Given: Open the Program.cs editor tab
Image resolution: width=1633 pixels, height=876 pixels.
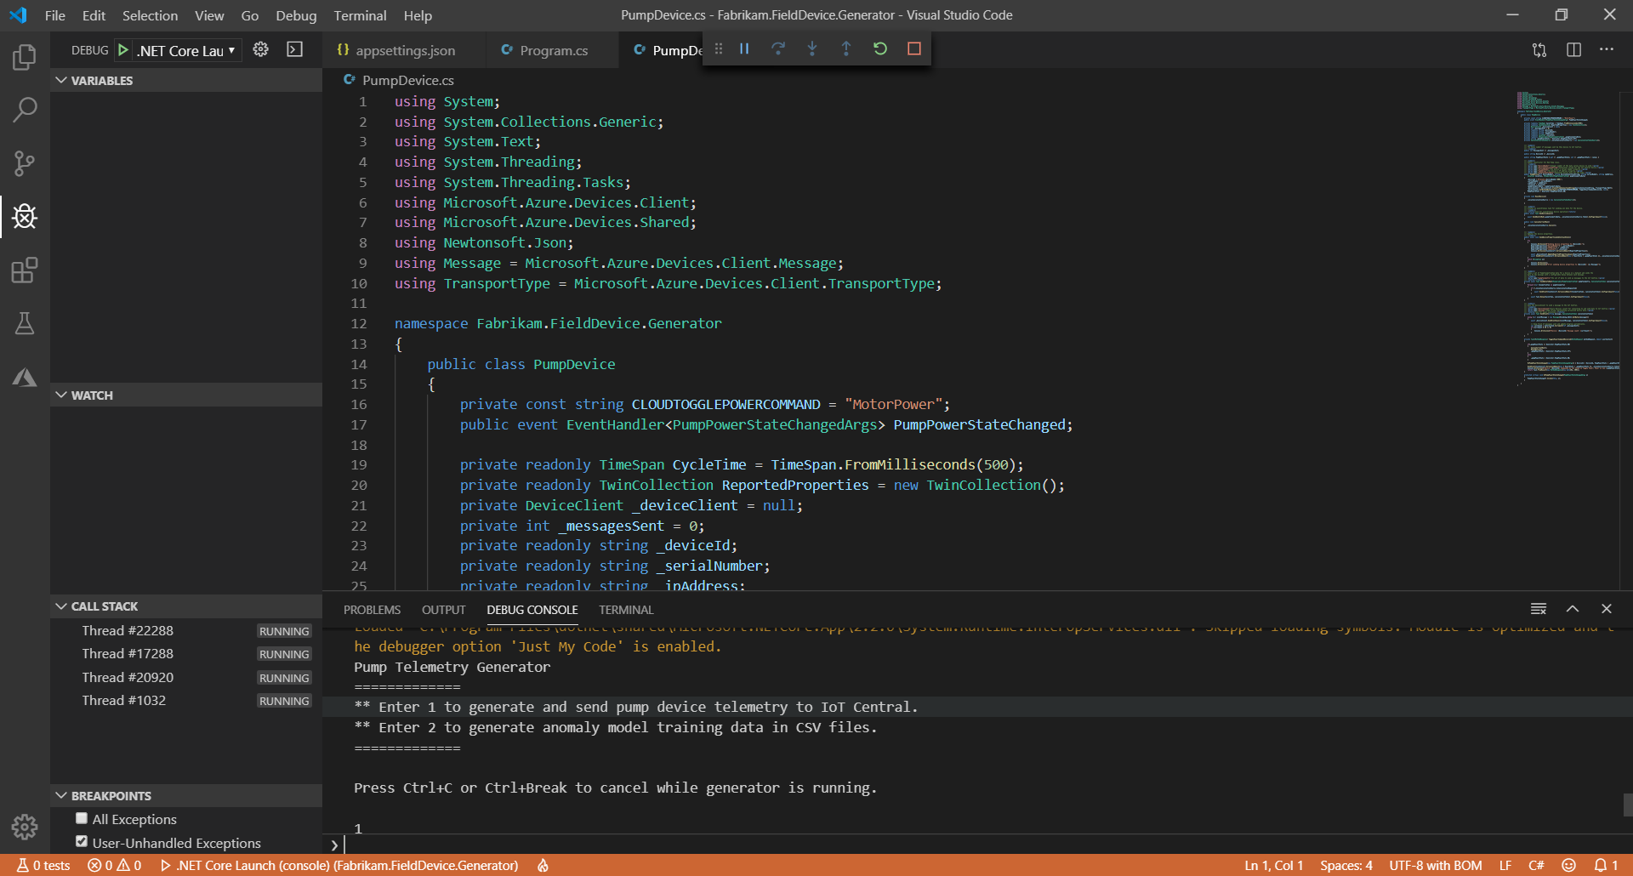Looking at the screenshot, I should pyautogui.click(x=553, y=51).
